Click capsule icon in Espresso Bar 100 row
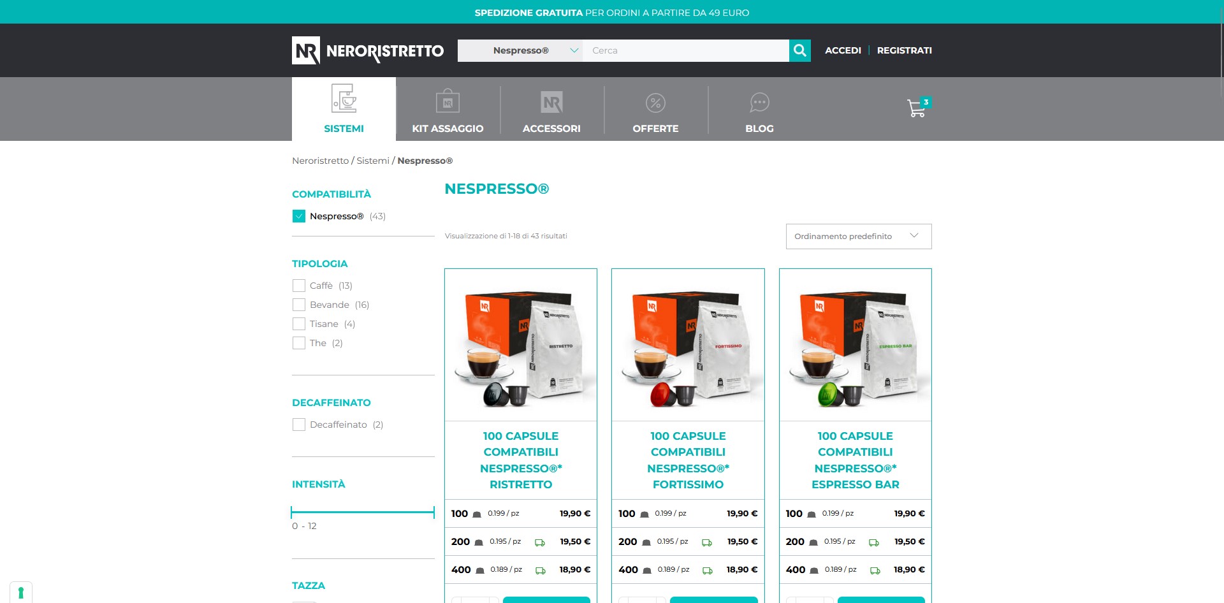 point(812,514)
